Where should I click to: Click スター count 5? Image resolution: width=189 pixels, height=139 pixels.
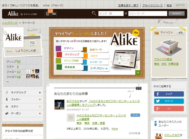(x=18, y=67)
